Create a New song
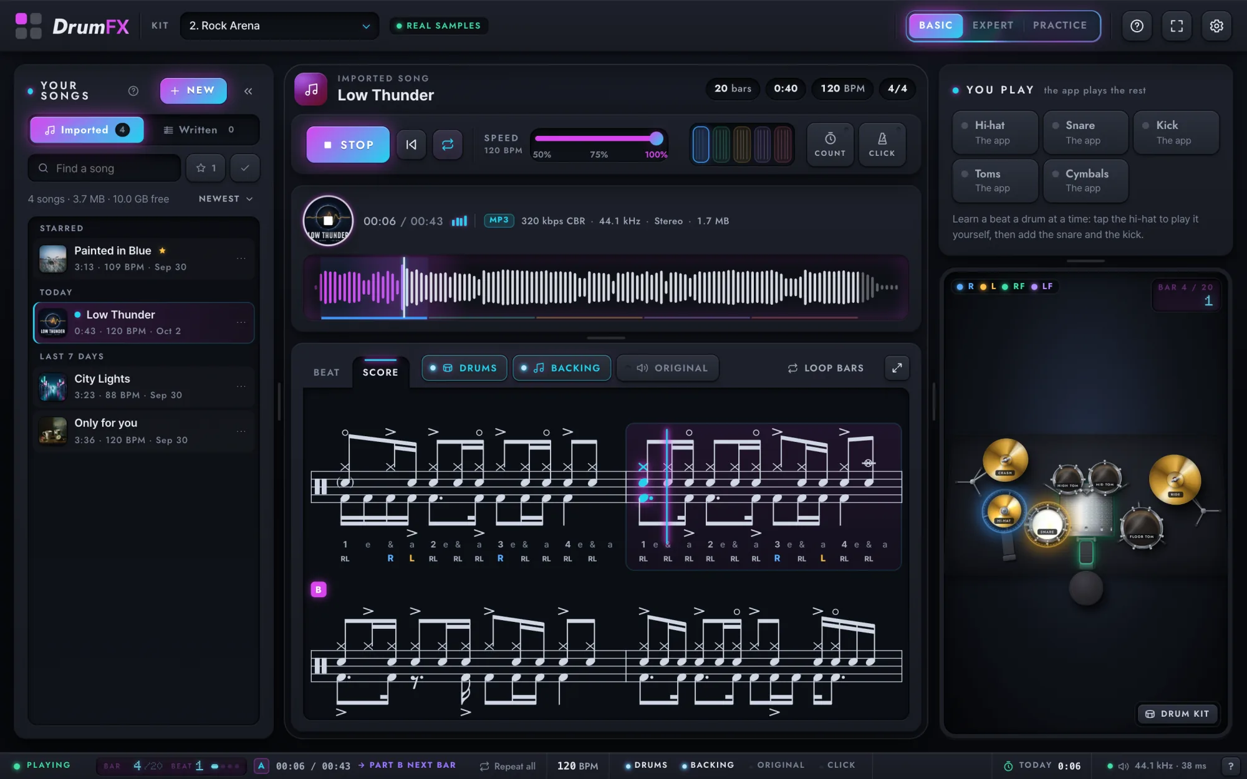The image size is (1247, 779). coord(193,90)
